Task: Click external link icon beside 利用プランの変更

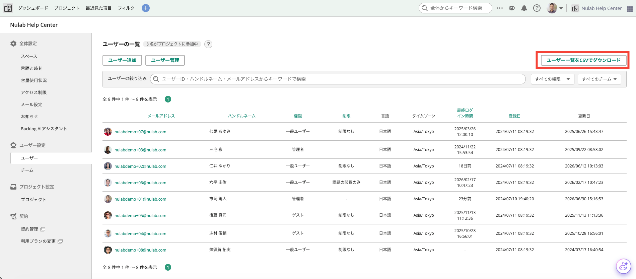Action: pos(60,241)
